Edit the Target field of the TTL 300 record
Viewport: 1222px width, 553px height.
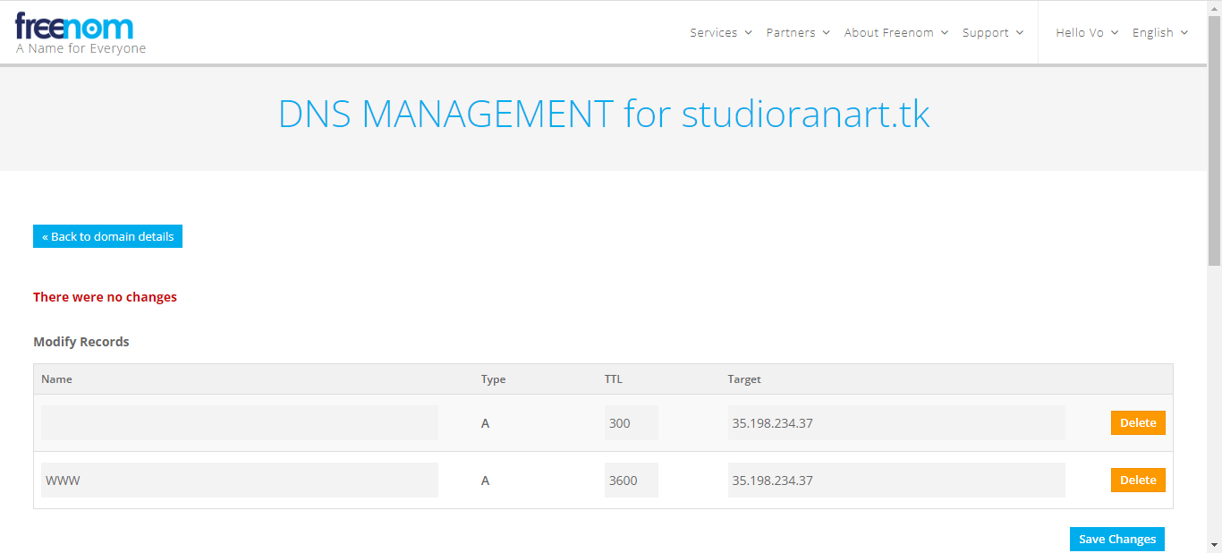(896, 423)
